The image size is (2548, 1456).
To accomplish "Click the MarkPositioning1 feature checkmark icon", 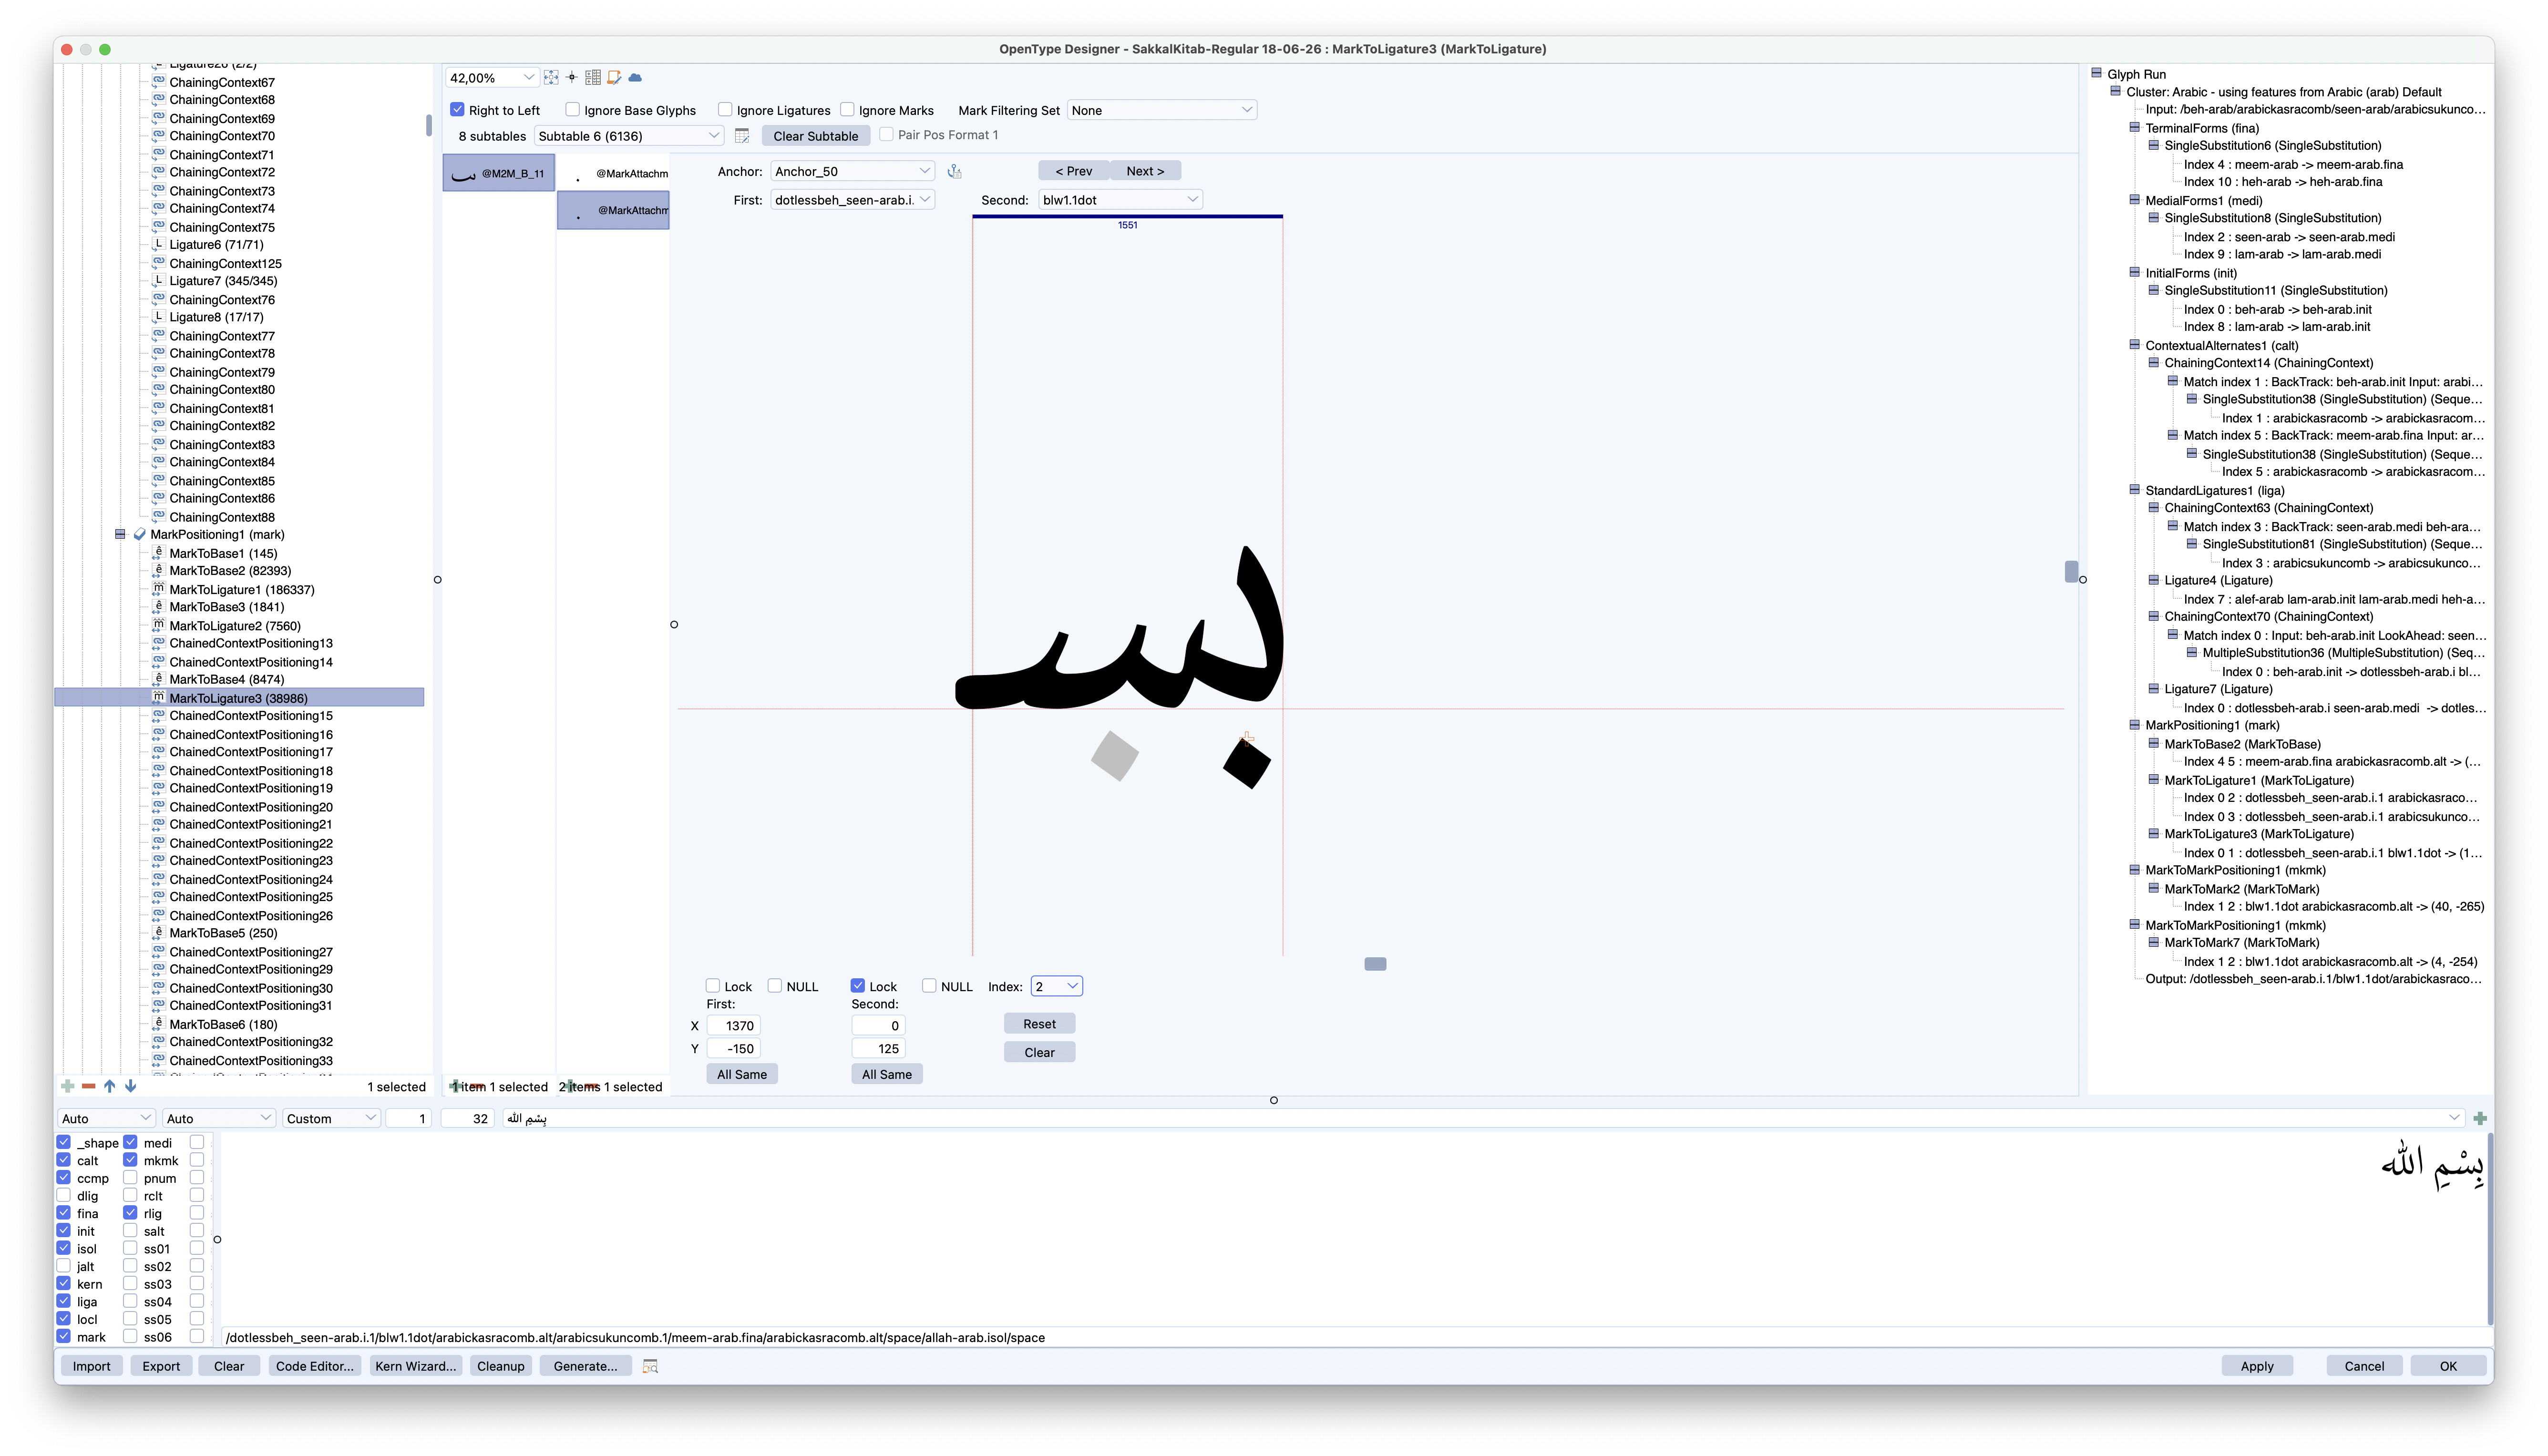I will (x=140, y=534).
